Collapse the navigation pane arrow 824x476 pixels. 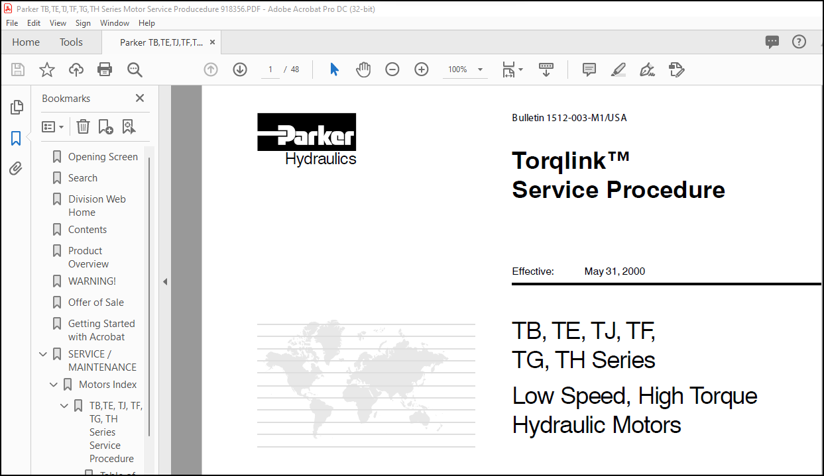point(165,281)
